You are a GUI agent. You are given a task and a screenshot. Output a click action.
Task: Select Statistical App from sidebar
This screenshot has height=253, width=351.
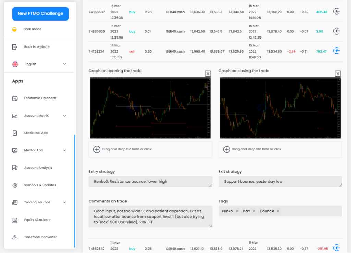36,133
